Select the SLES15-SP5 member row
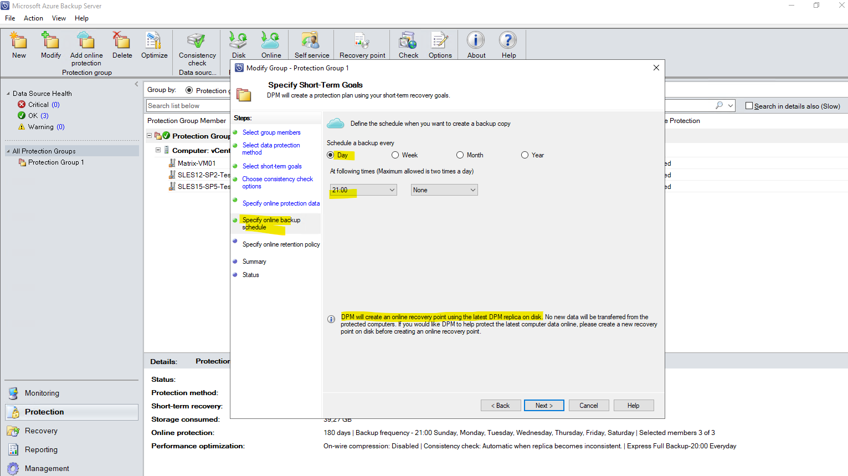The image size is (848, 476). pos(199,187)
